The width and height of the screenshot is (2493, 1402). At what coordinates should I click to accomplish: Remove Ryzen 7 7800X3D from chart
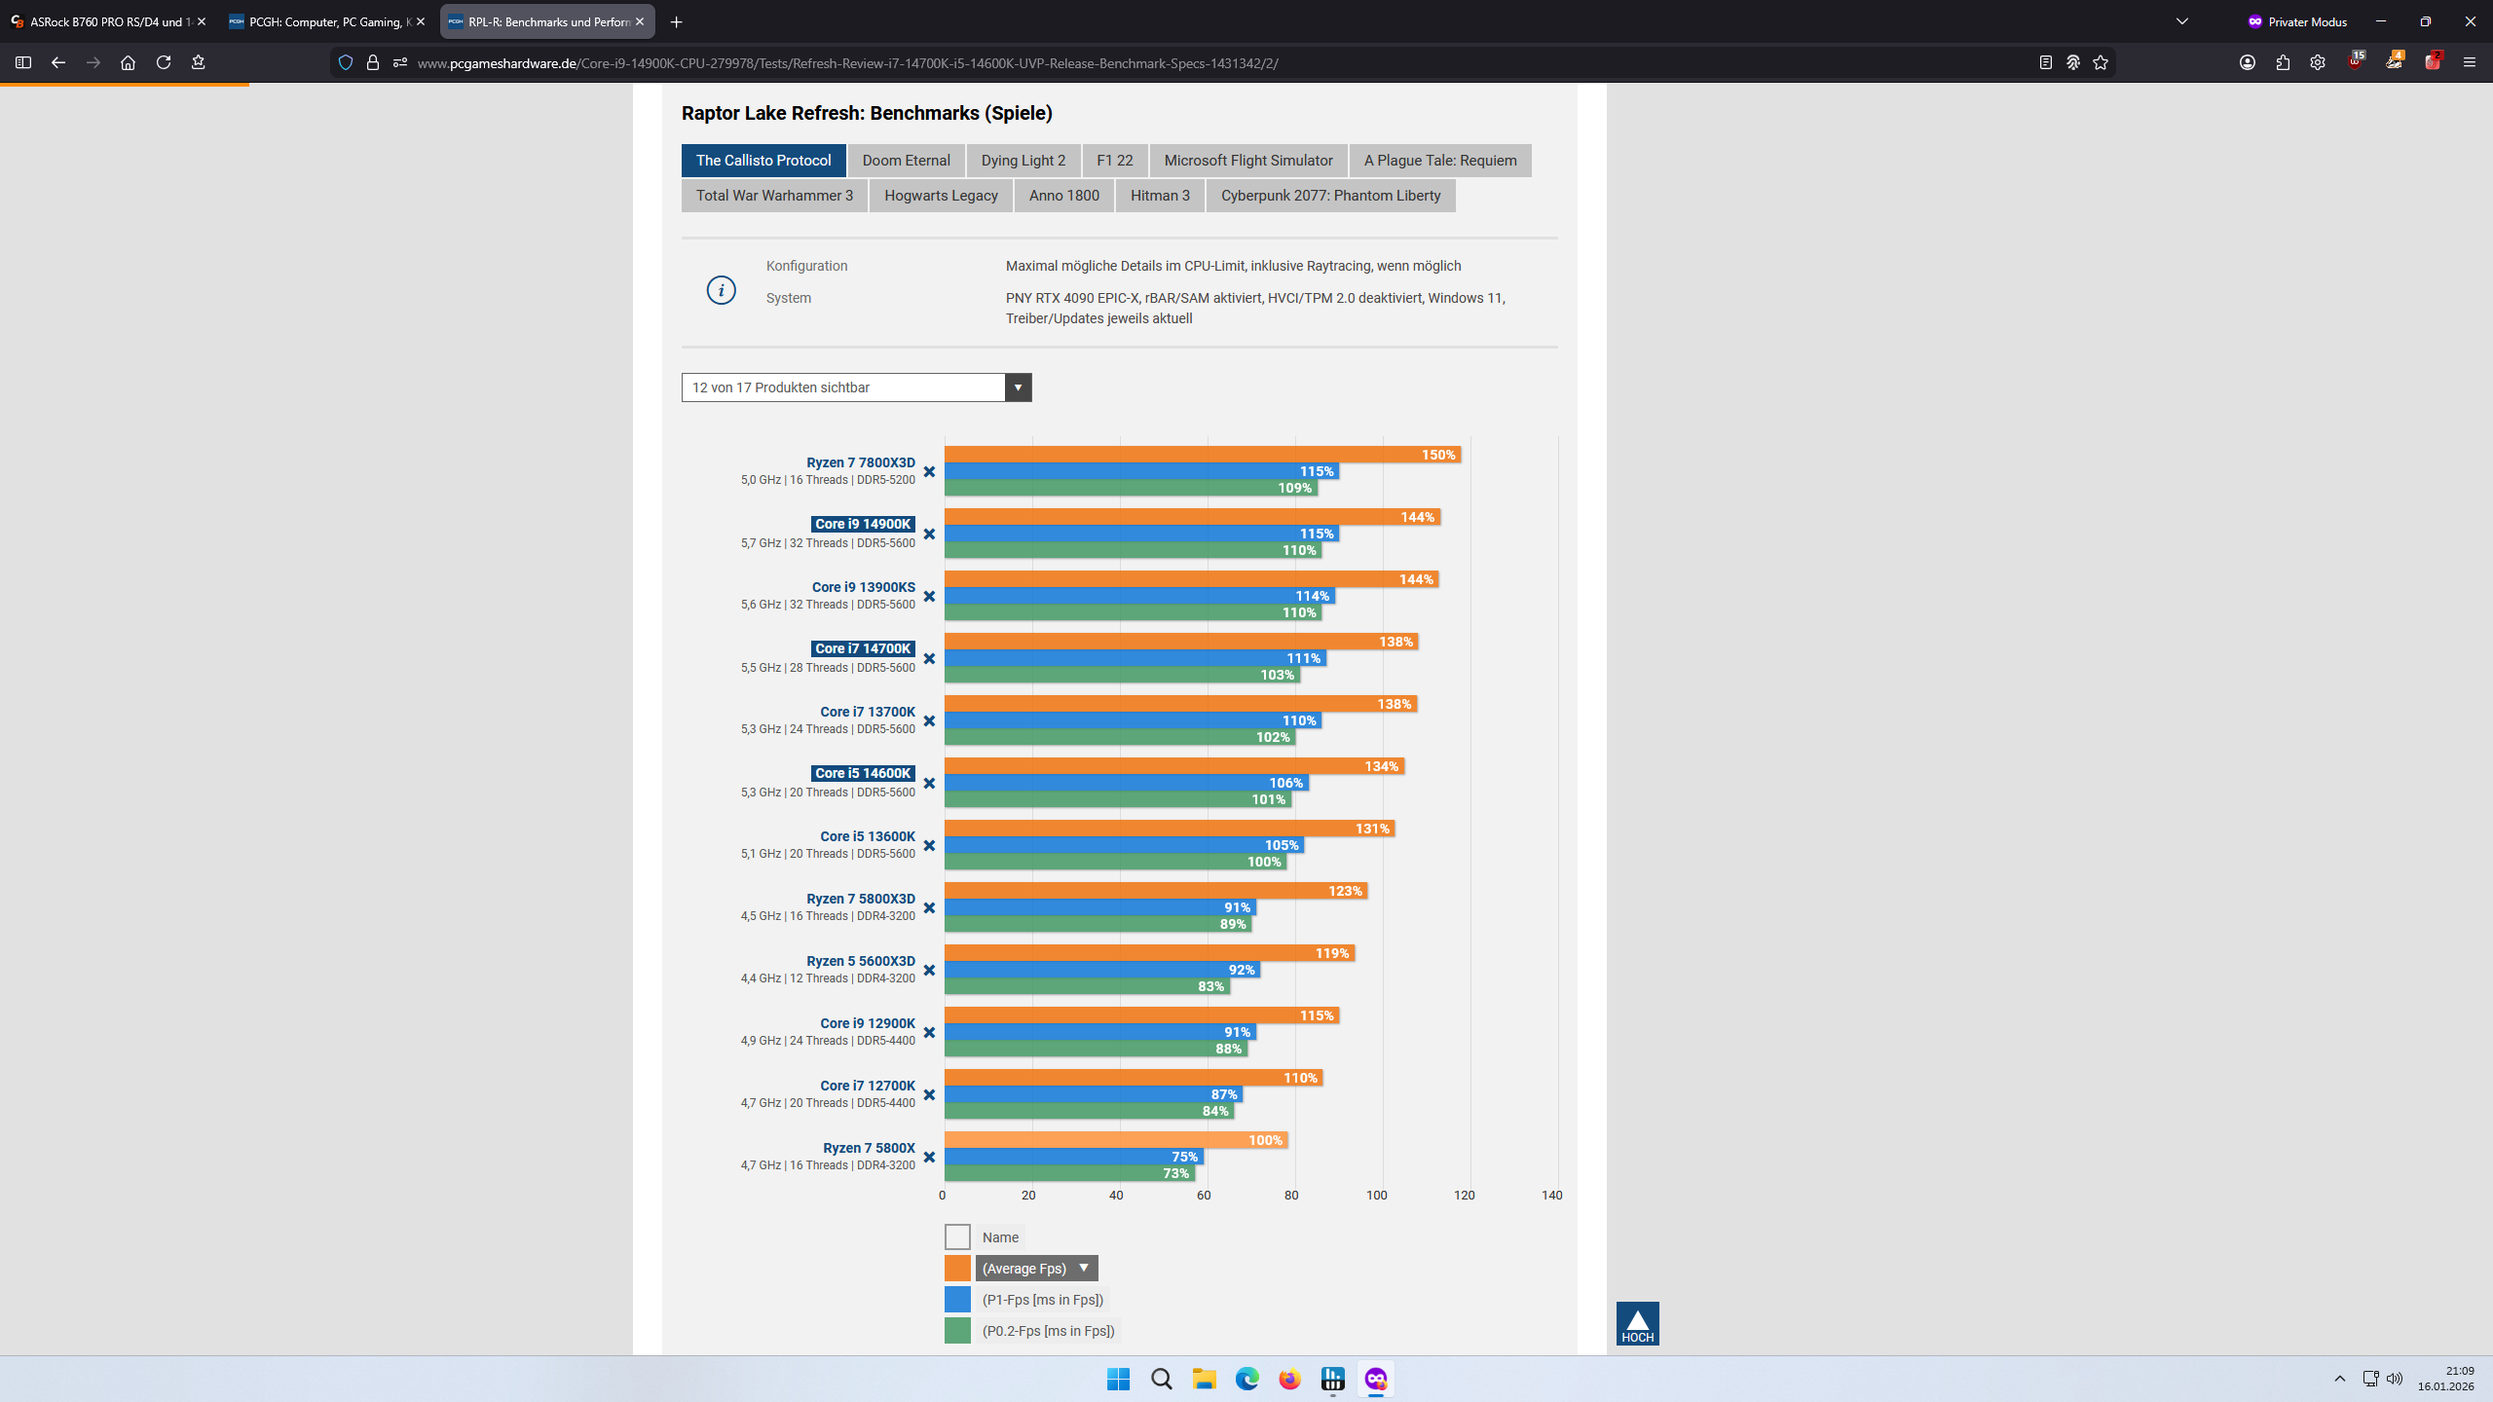[929, 472]
